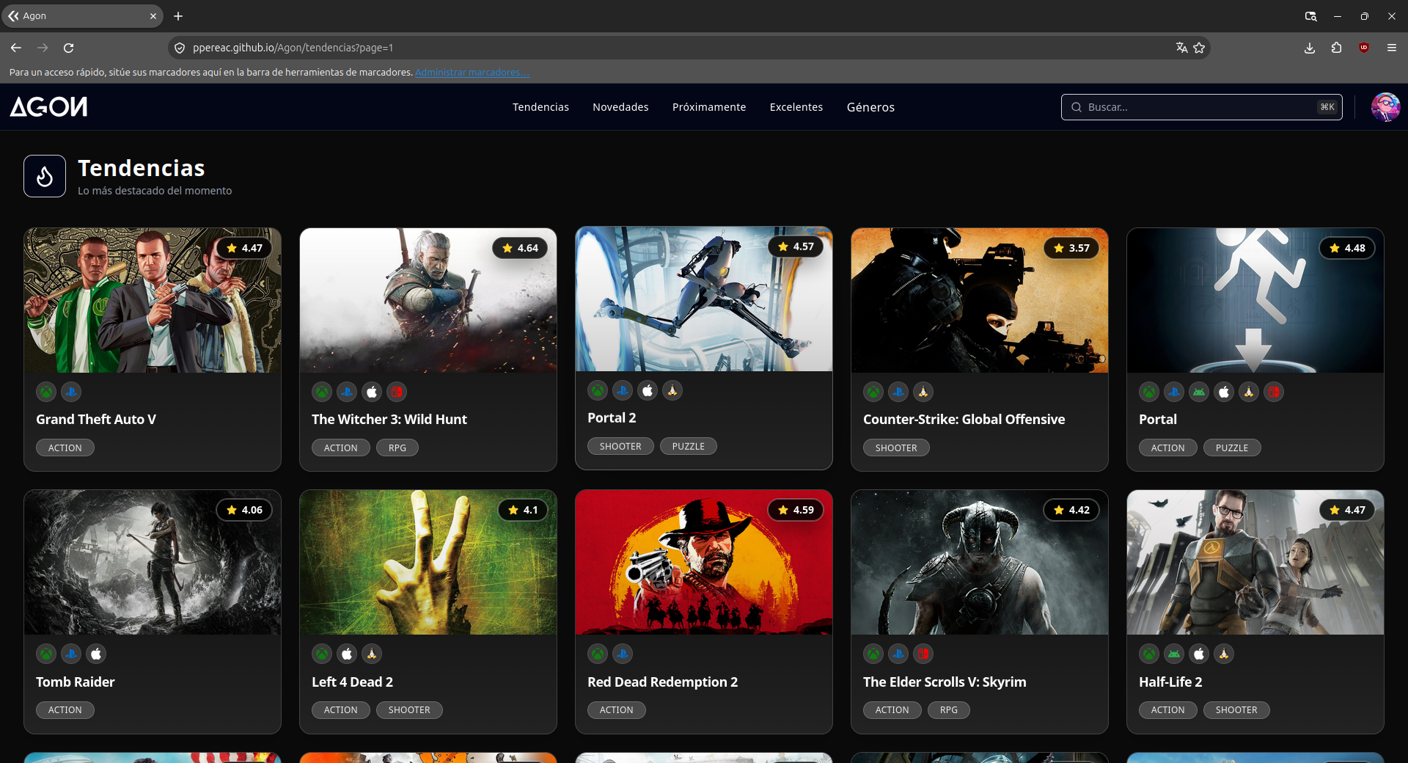The image size is (1408, 763).
Task: Select SHOOTER tag on Counter-Strike card
Action: (x=896, y=448)
